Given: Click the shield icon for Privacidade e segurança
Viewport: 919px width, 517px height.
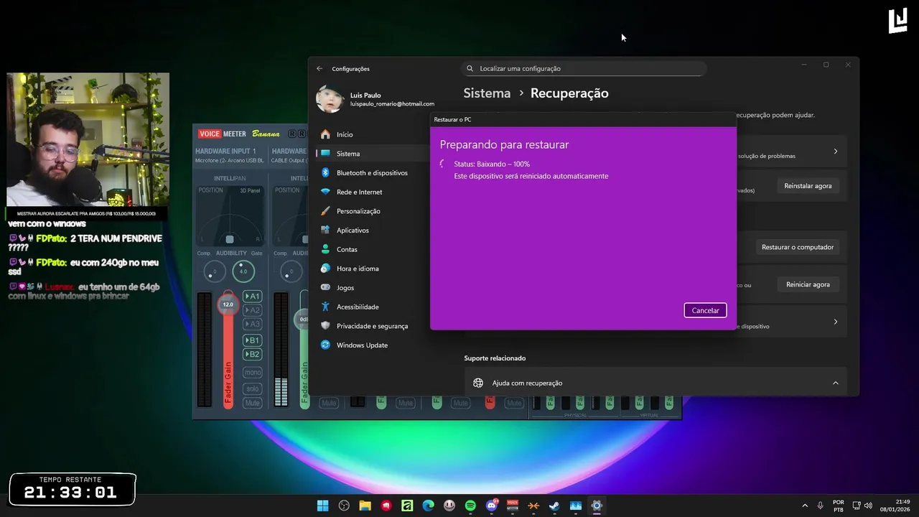Looking at the screenshot, I should [x=325, y=326].
